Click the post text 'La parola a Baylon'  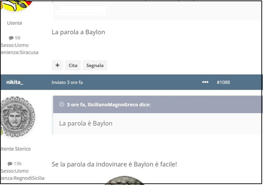78,32
